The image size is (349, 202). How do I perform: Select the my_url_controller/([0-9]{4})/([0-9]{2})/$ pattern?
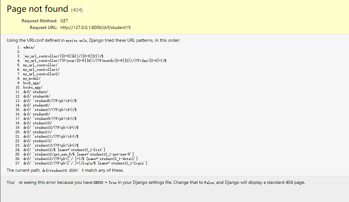point(63,56)
